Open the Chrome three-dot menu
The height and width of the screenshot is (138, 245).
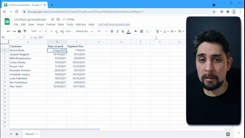(240, 12)
